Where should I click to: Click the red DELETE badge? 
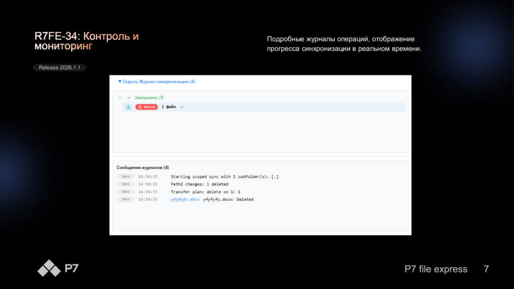[147, 107]
